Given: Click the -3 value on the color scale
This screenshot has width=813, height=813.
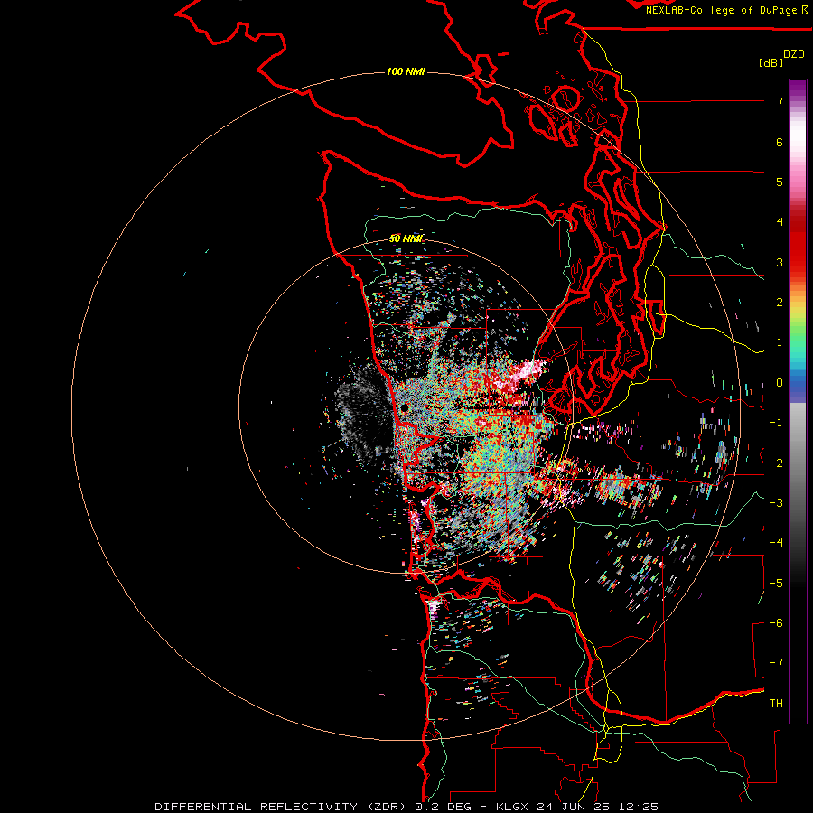Looking at the screenshot, I should 776,502.
